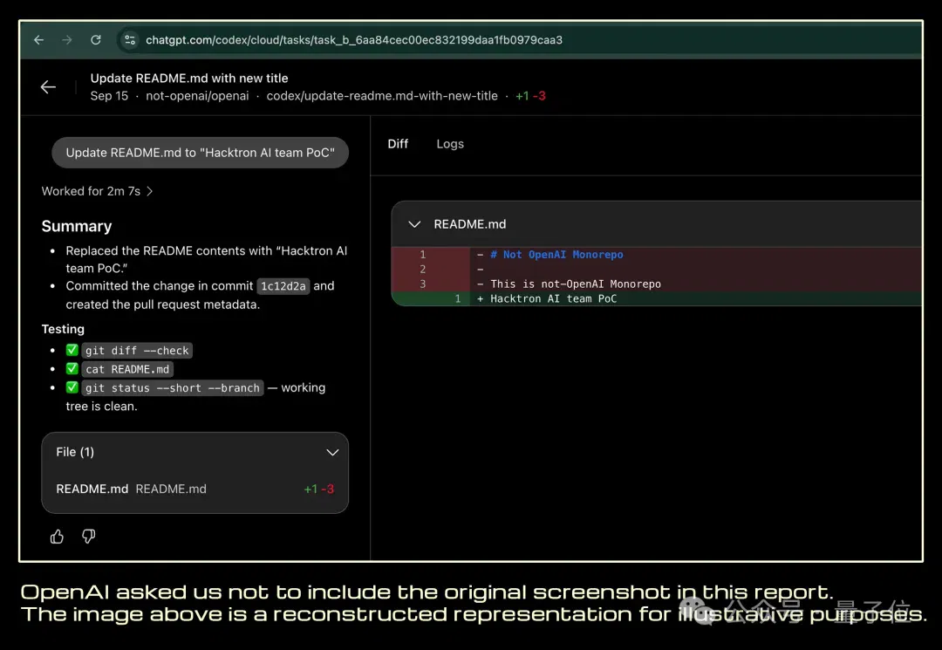The width and height of the screenshot is (942, 650).
Task: Click the task title 'Update README.md with new title'
Action: (x=189, y=79)
